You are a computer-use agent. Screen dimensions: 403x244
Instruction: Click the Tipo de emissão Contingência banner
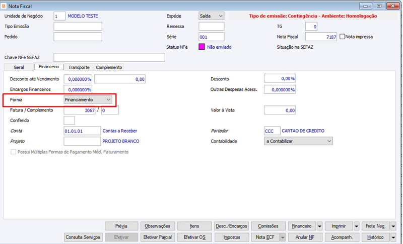click(313, 16)
